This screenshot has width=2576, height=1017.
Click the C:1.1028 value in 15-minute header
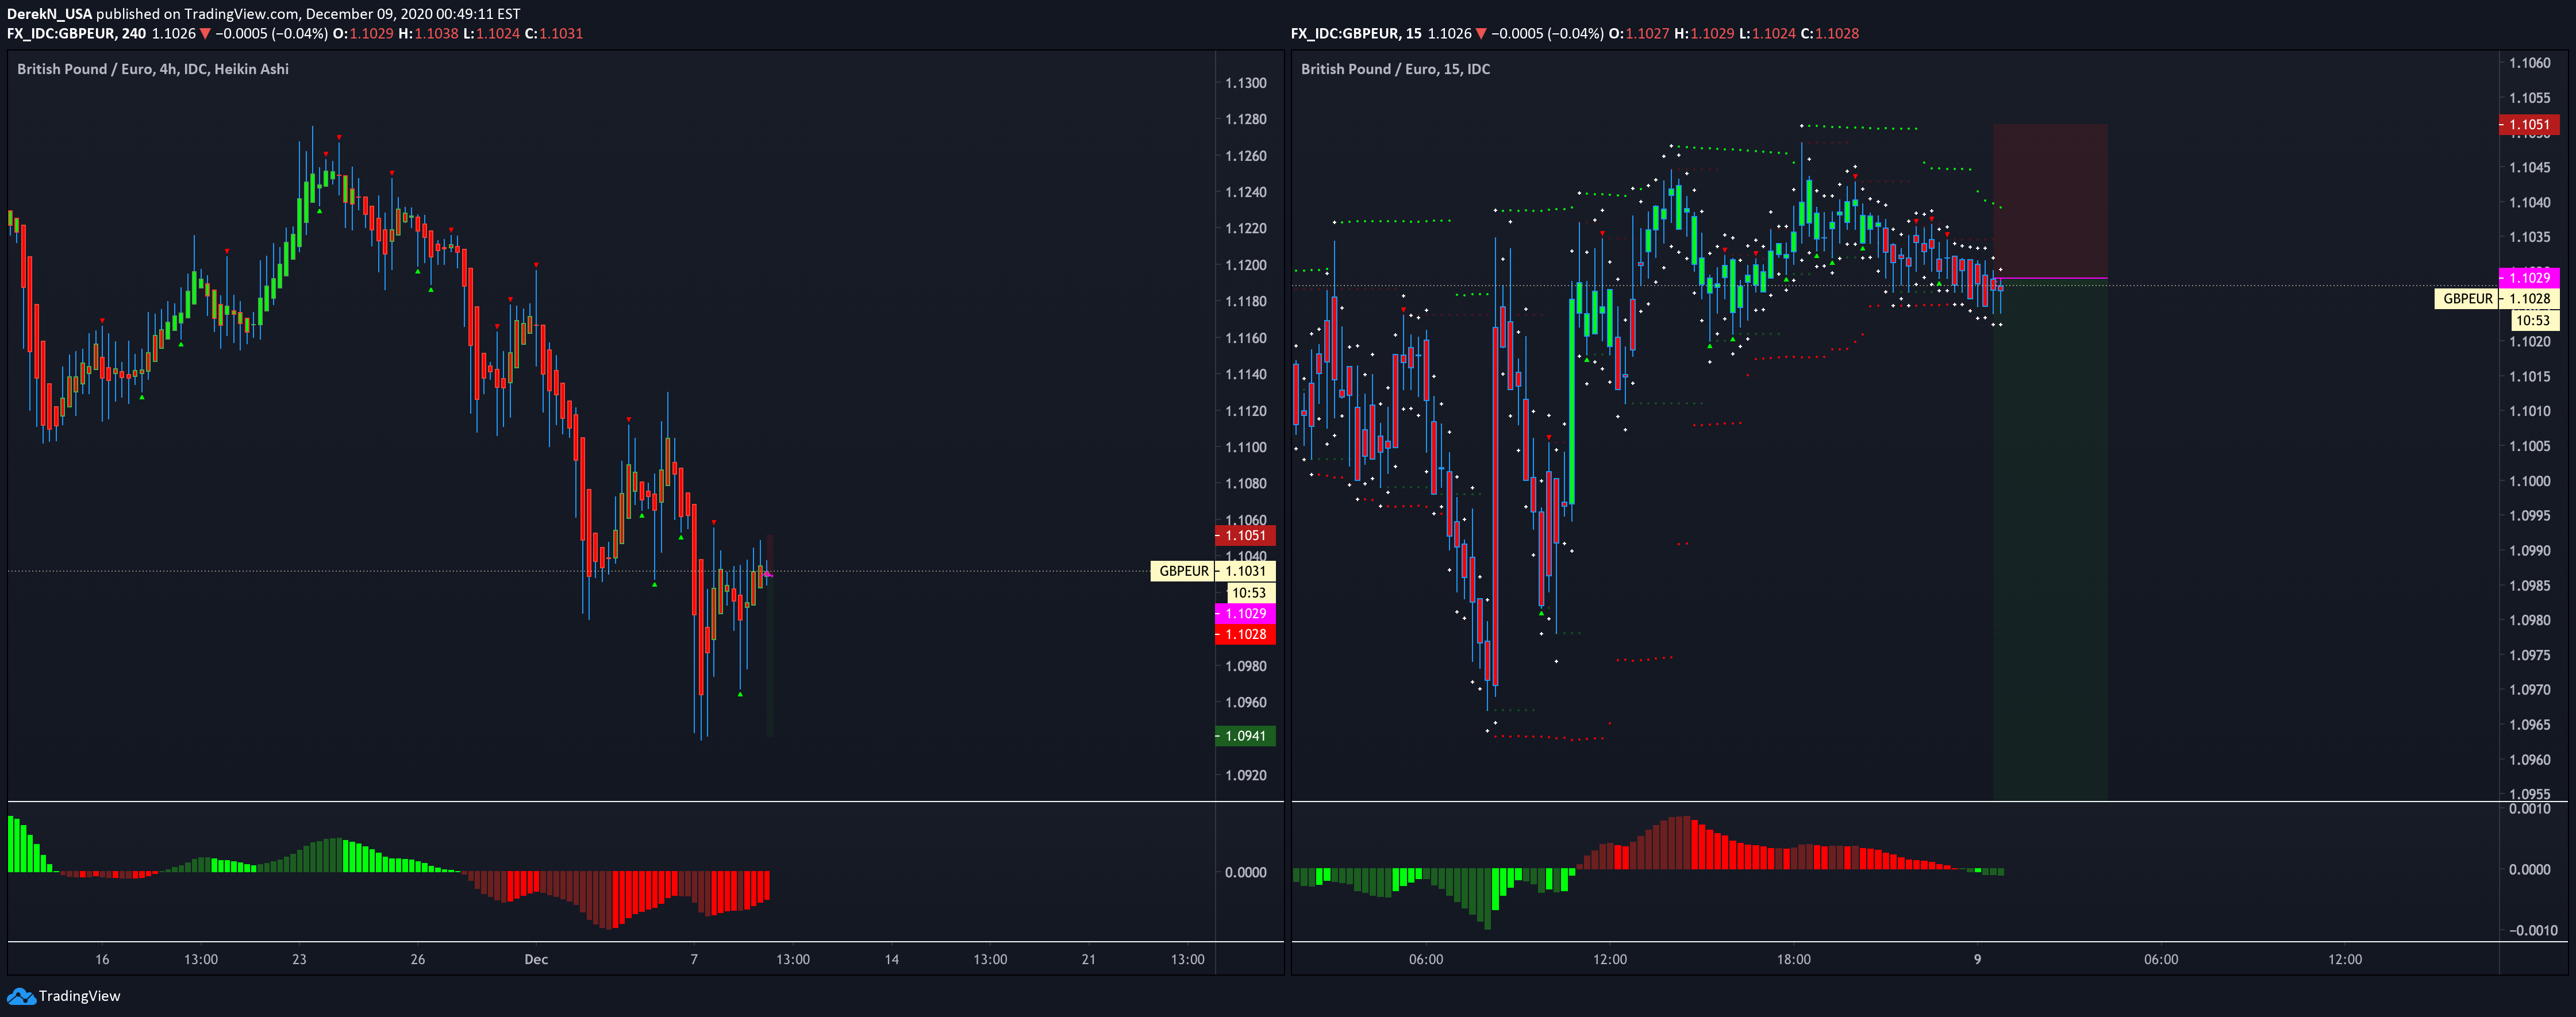click(1830, 33)
